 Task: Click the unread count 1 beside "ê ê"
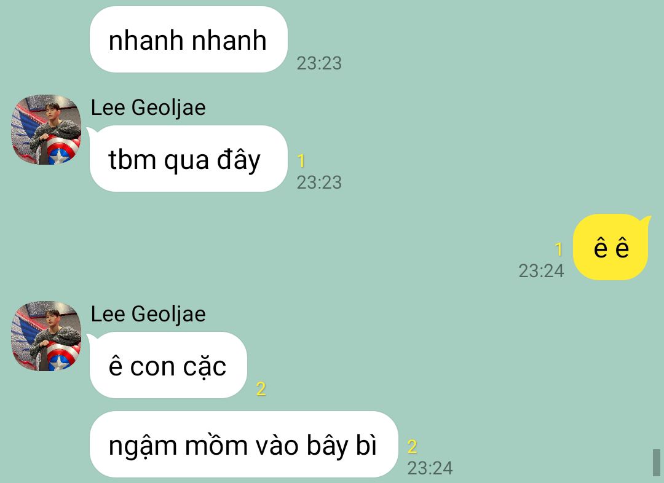tap(558, 249)
